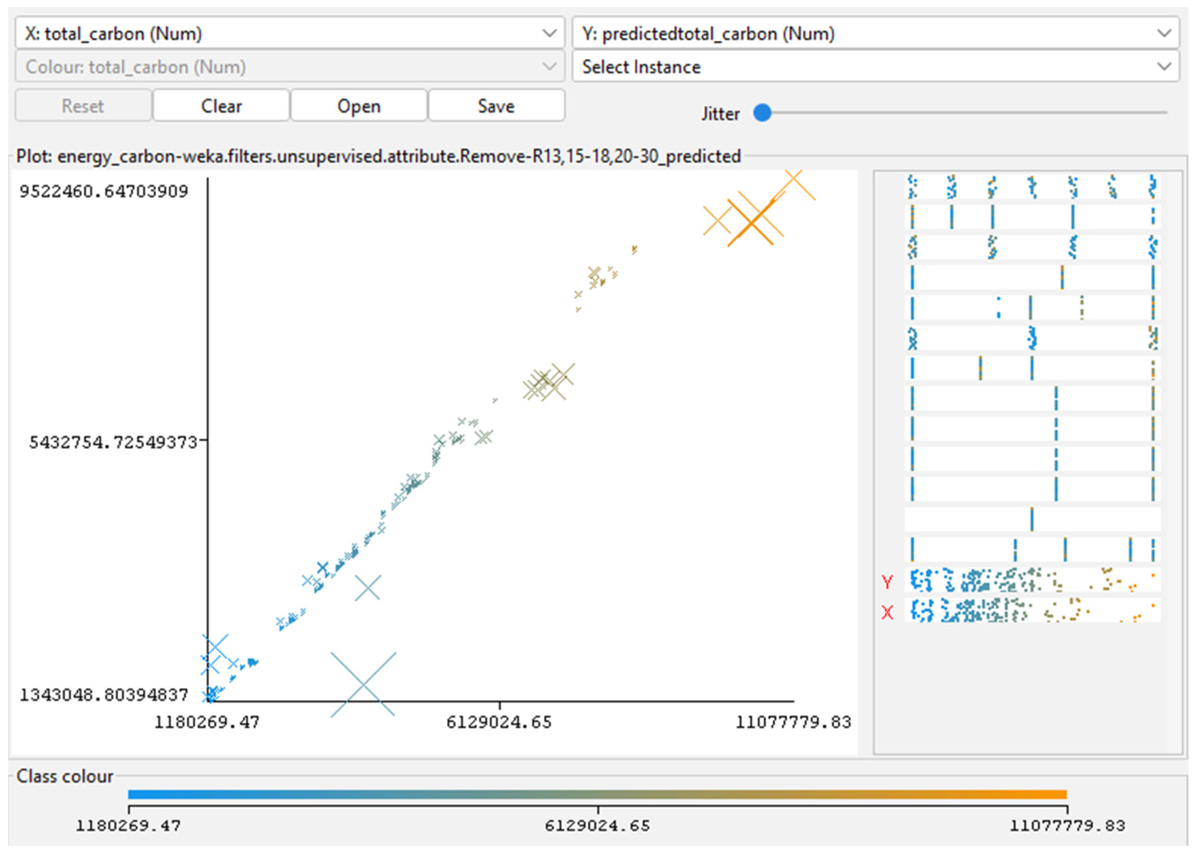Open the X: total_carbon axis dropdown
1195x853 pixels.
click(290, 33)
